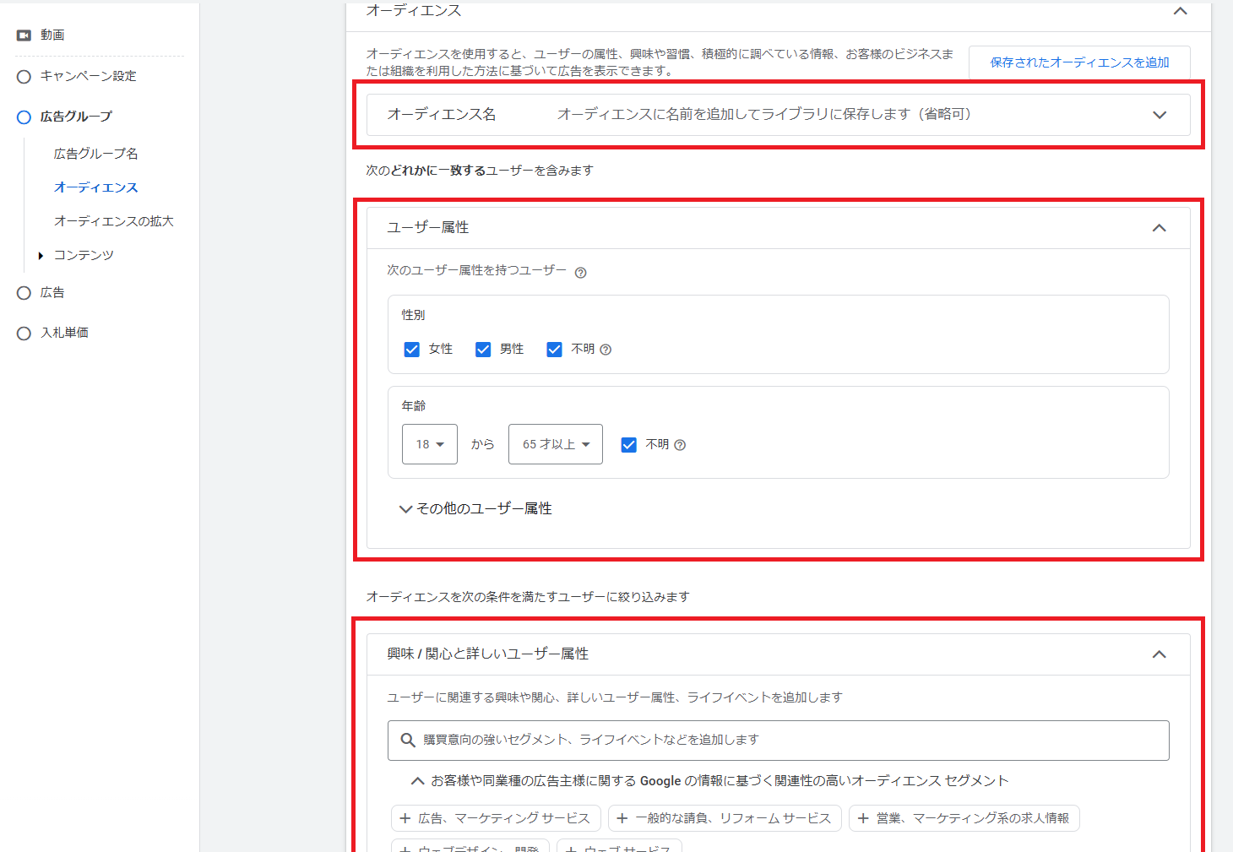Open help icon next to 次のユーザー属性を持つユーザー
Viewport: 1233px width, 852px height.
580,273
